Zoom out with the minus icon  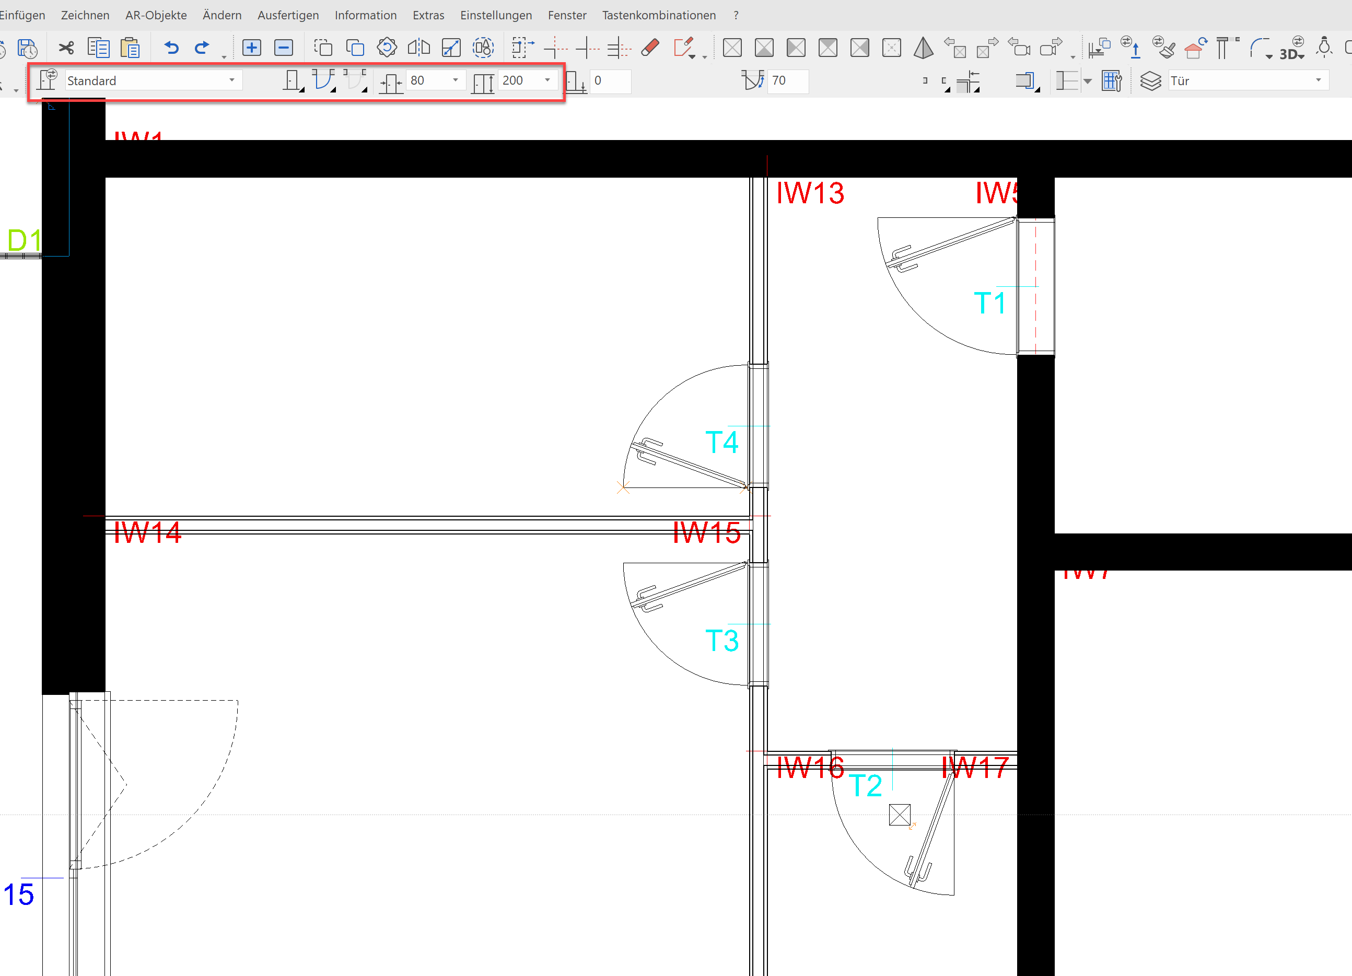coord(284,48)
